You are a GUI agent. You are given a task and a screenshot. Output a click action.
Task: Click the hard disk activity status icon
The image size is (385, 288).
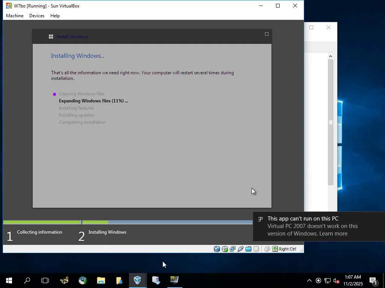217,249
